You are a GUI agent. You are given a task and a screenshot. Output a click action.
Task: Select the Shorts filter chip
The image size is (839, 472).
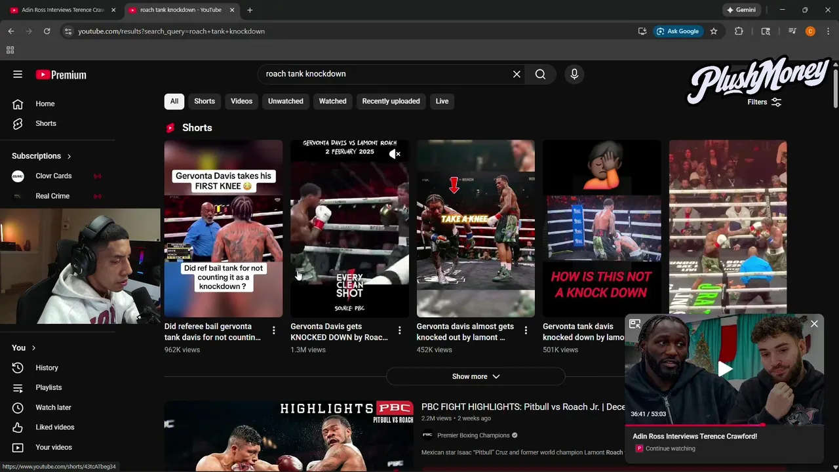pyautogui.click(x=205, y=101)
